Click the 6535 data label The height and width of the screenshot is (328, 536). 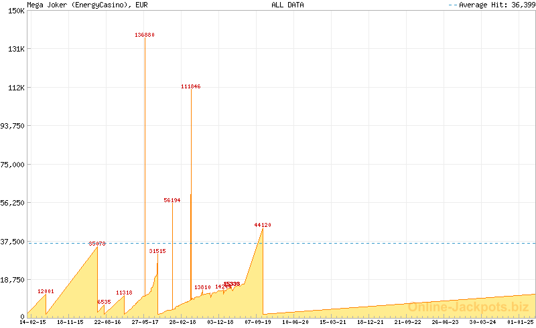(x=105, y=302)
